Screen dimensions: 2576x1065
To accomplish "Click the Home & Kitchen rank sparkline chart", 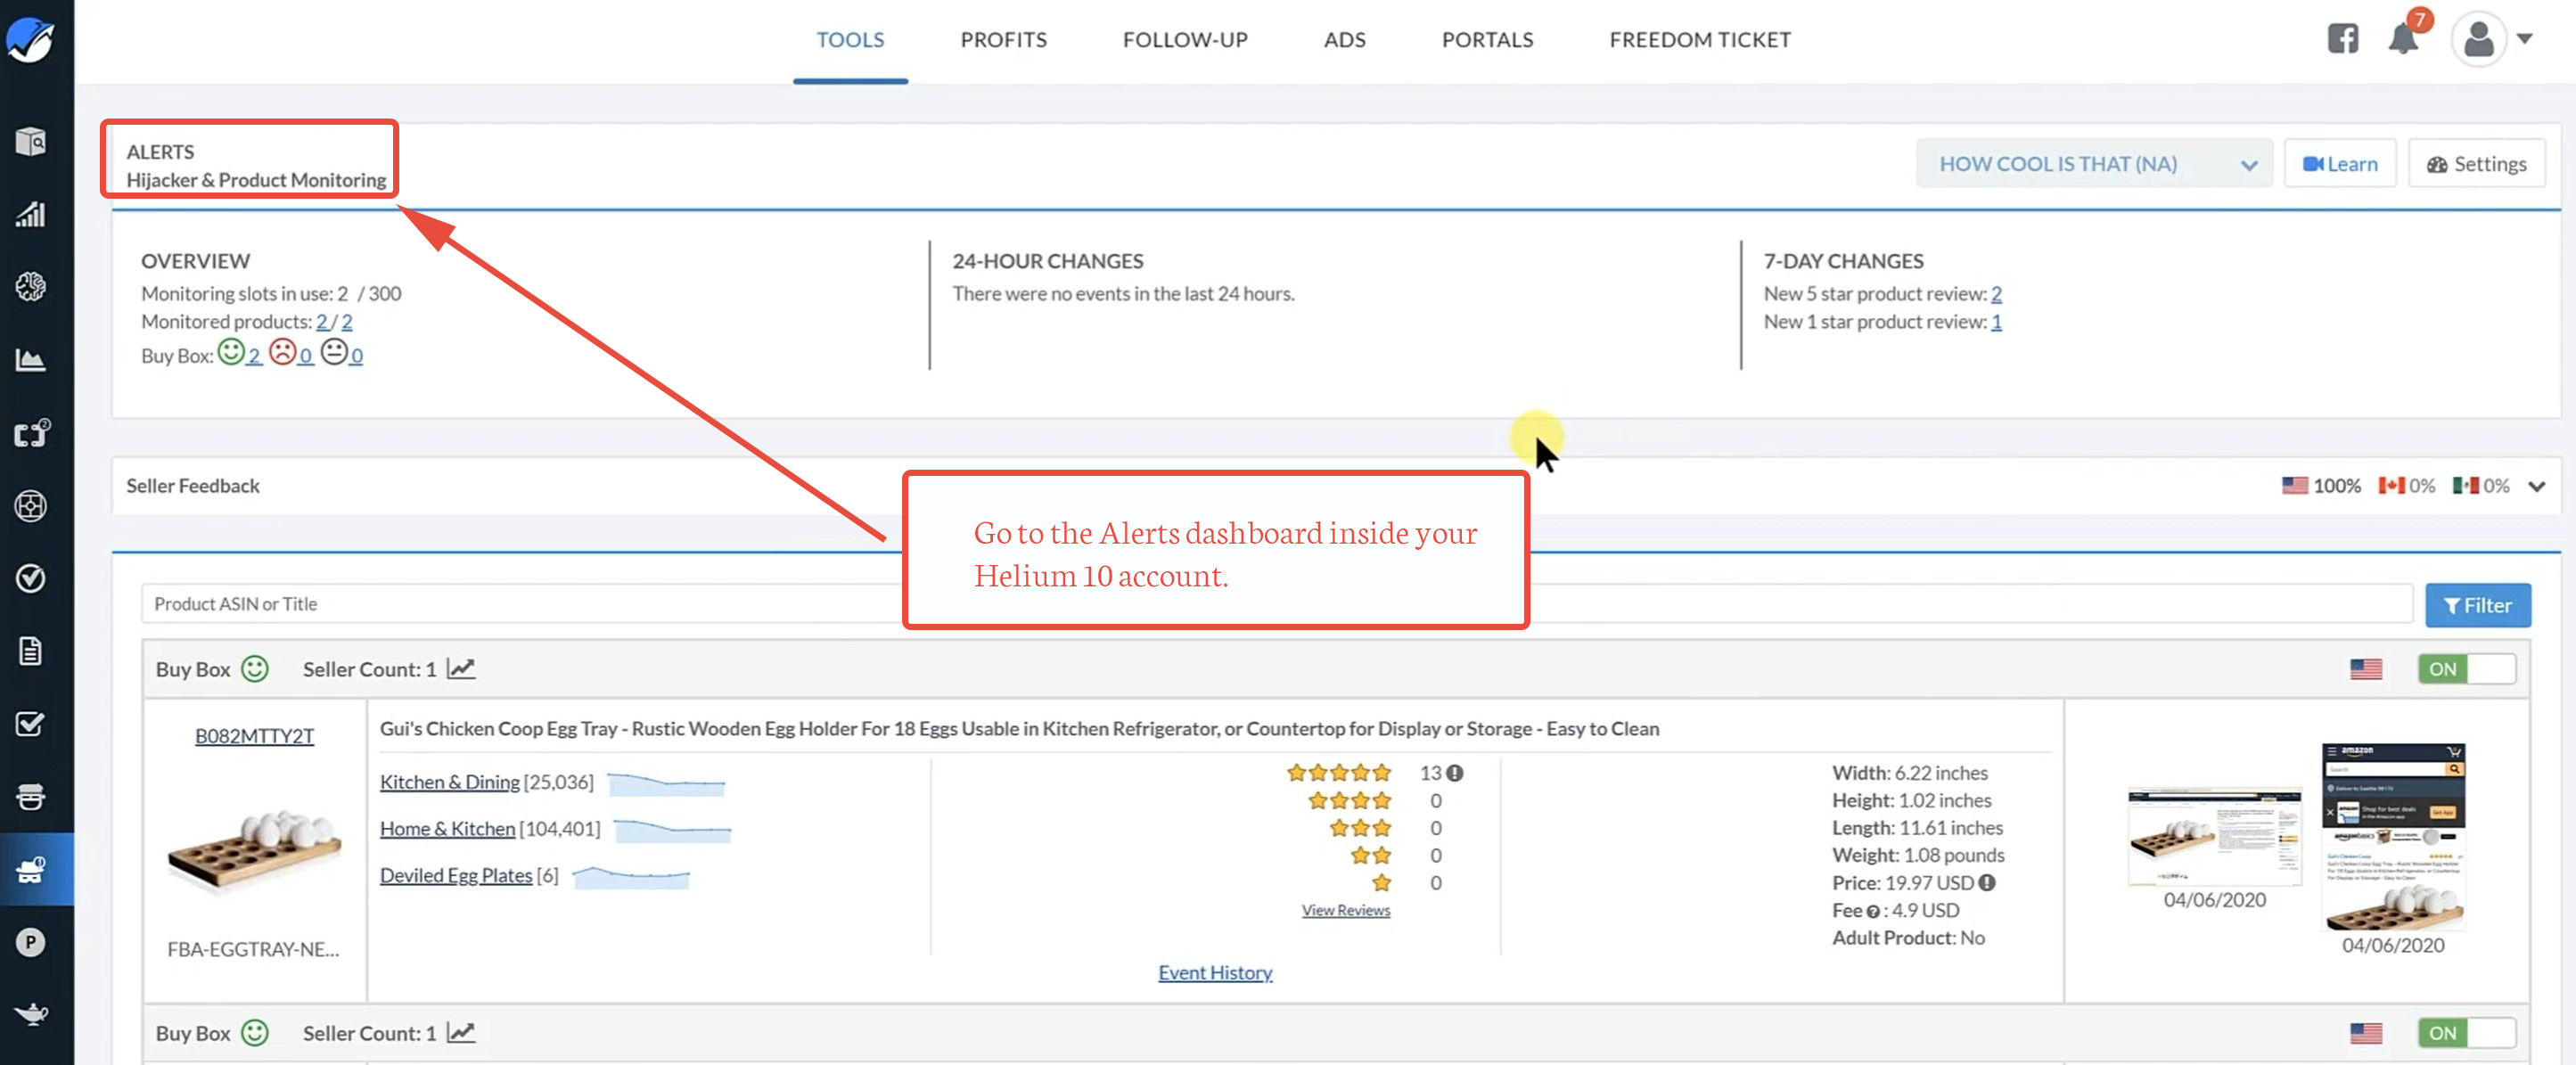I will [672, 830].
